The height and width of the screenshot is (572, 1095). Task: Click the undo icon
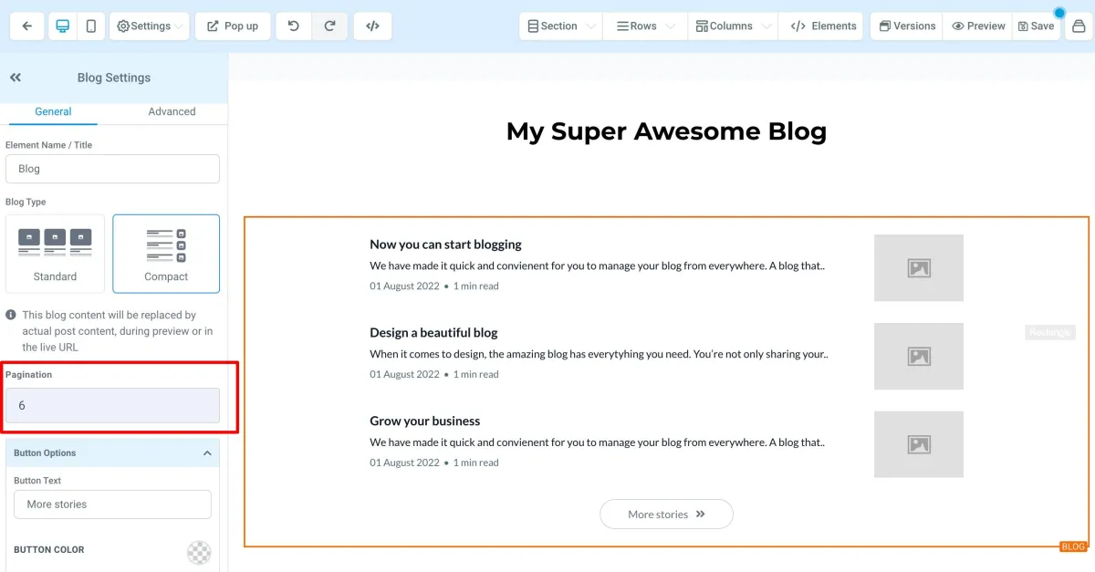point(294,26)
